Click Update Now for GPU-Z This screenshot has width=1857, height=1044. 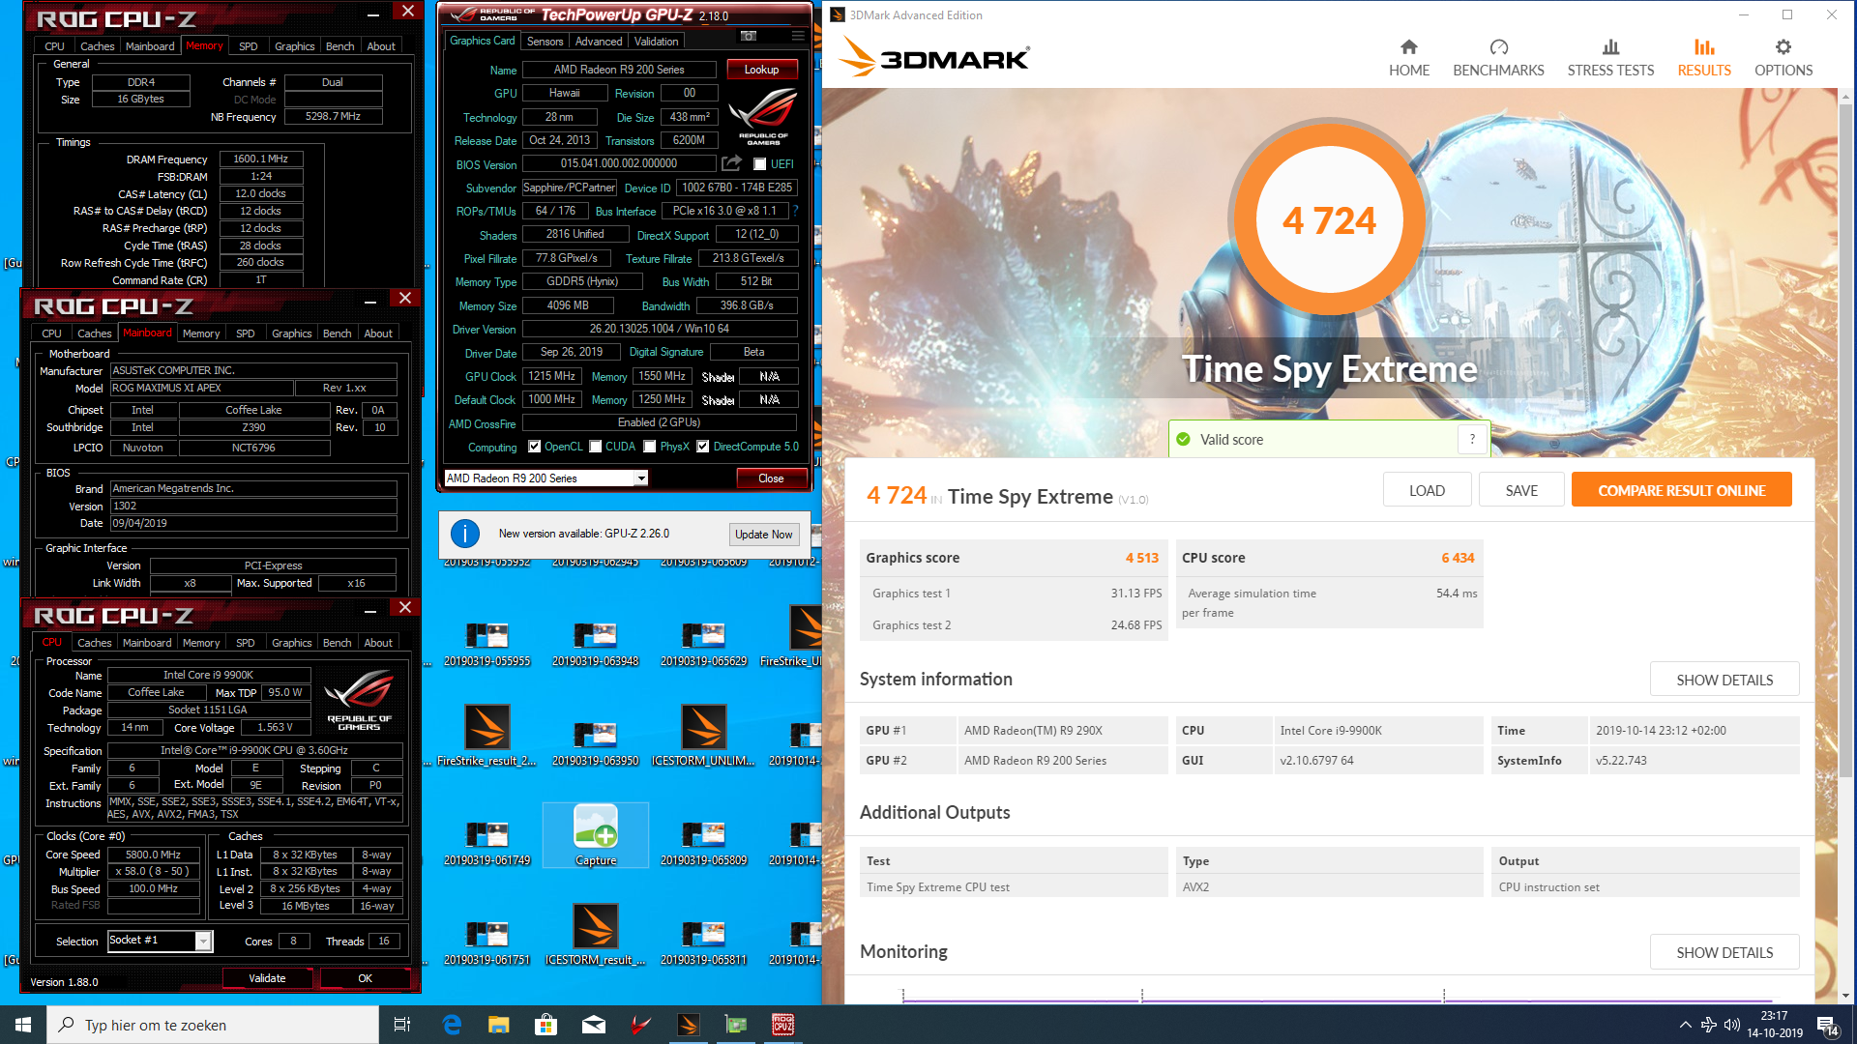[763, 535]
